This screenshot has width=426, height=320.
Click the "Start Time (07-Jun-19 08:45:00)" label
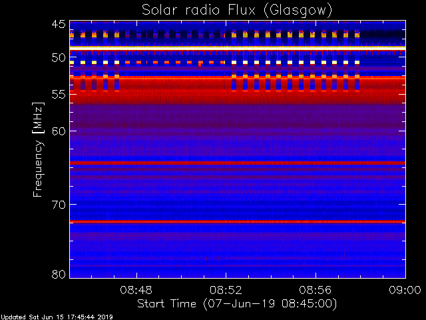click(x=237, y=303)
